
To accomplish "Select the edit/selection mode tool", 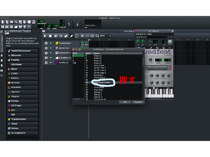I will [77, 36].
